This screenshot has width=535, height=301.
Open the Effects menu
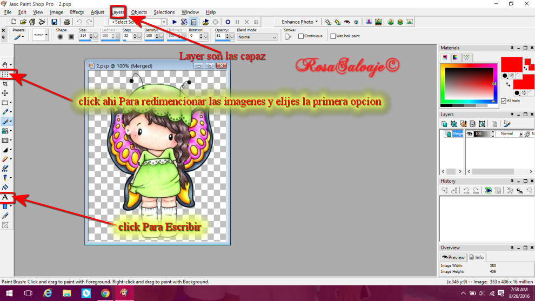point(77,12)
